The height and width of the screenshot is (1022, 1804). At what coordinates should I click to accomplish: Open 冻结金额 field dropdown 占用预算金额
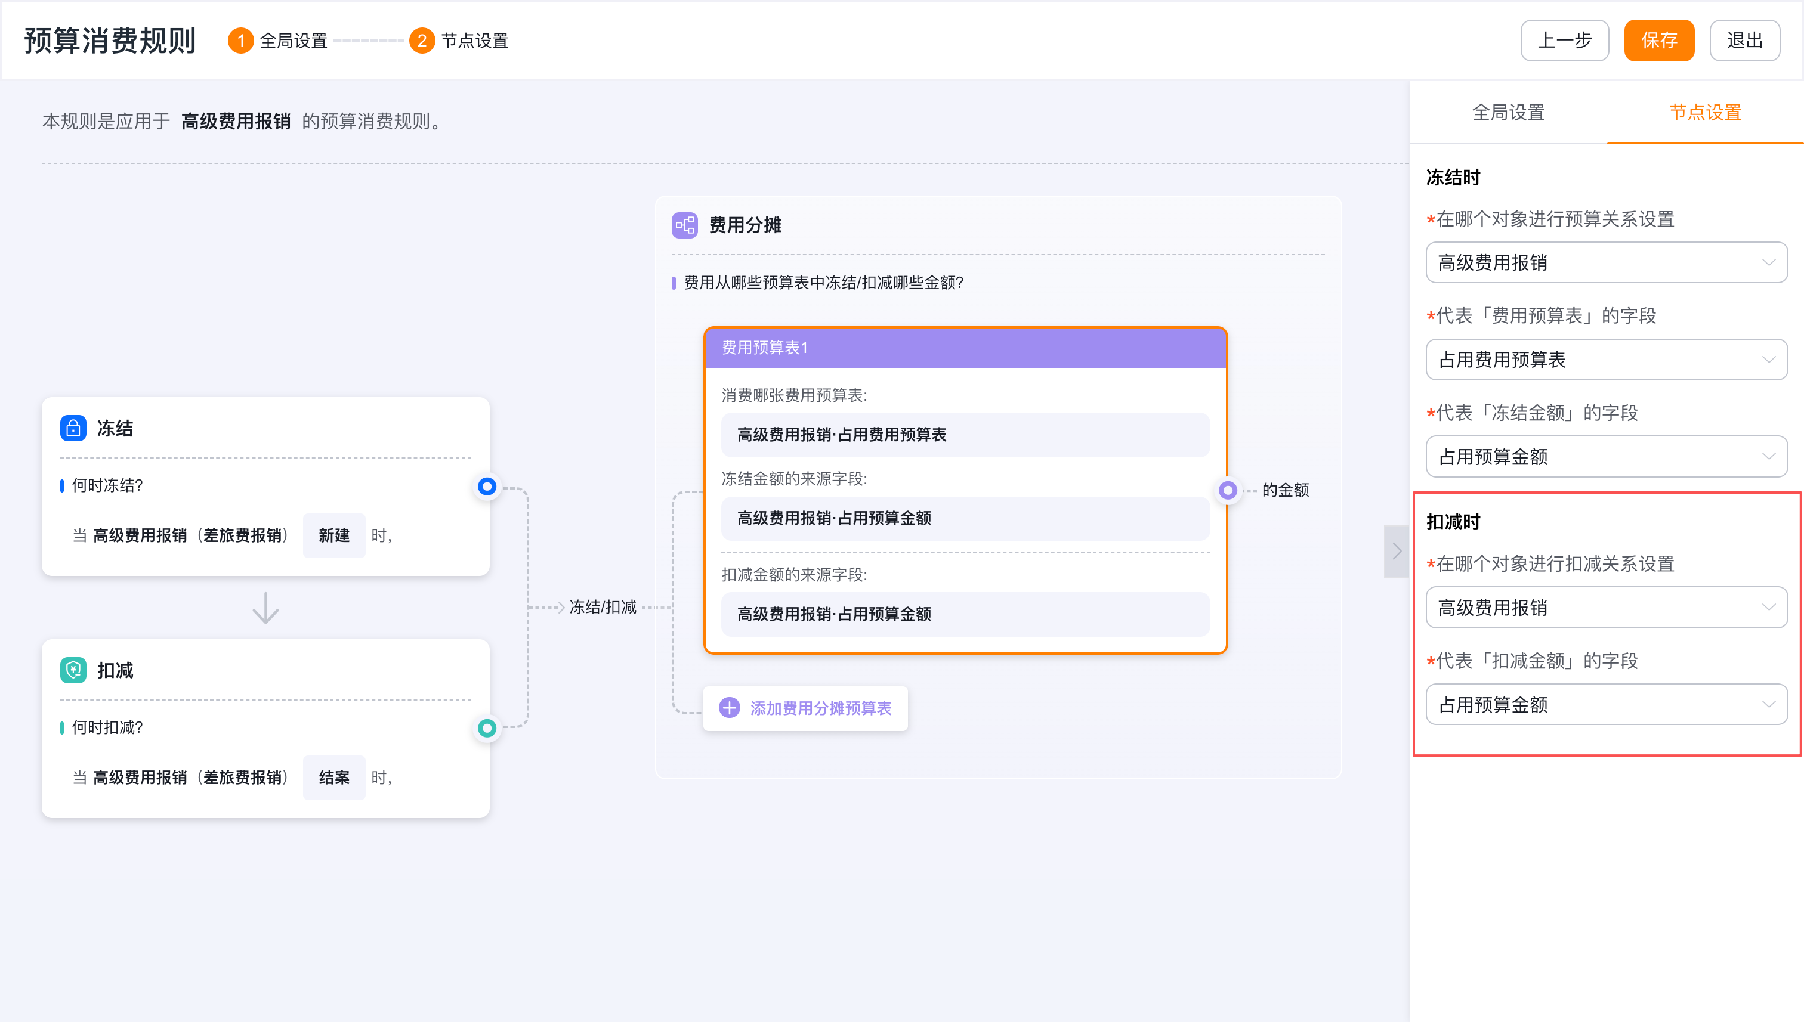coord(1606,456)
